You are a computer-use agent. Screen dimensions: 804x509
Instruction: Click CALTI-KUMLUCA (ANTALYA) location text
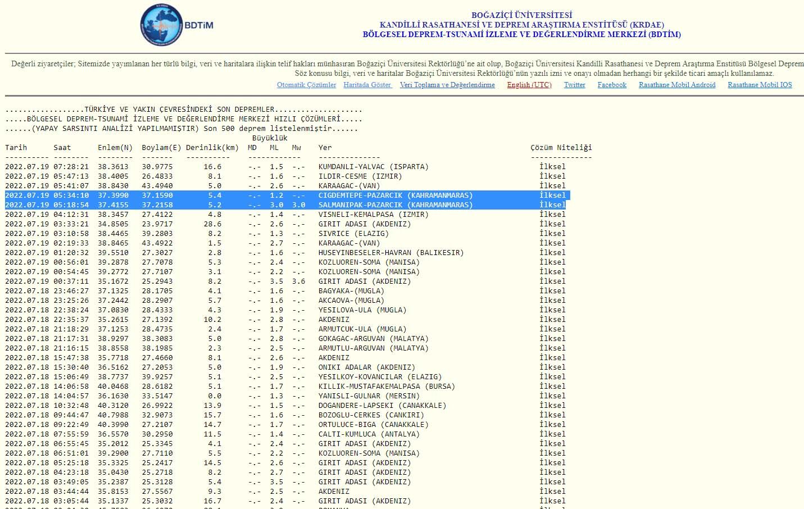coord(369,434)
